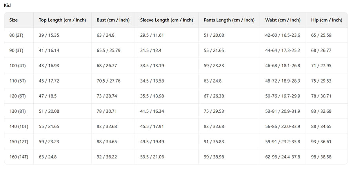Select the sleeve length value 53.5 / 21.06
This screenshot has height=169, width=353.
tap(152, 157)
